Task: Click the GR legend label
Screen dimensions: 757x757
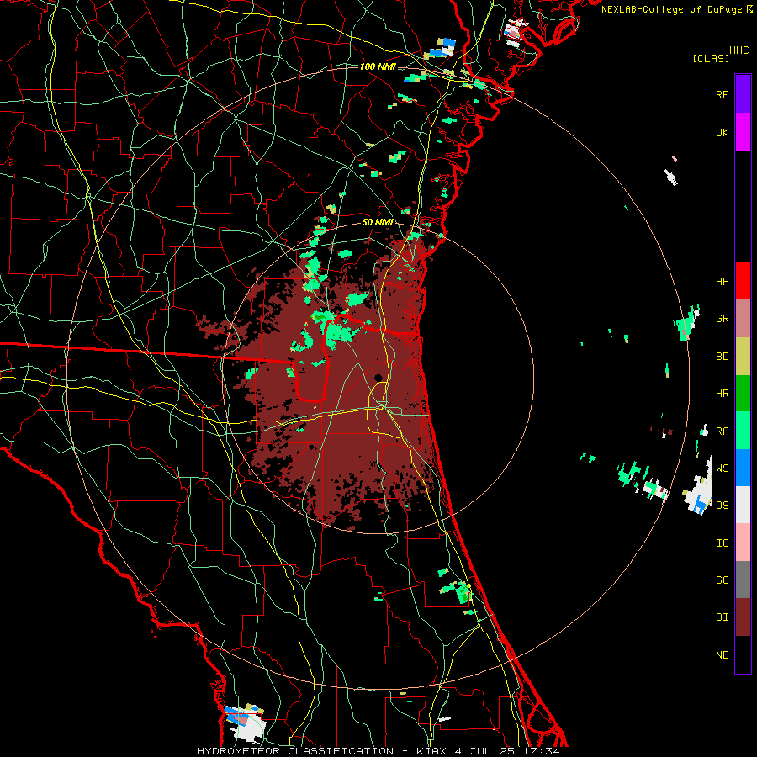Action: [x=722, y=319]
